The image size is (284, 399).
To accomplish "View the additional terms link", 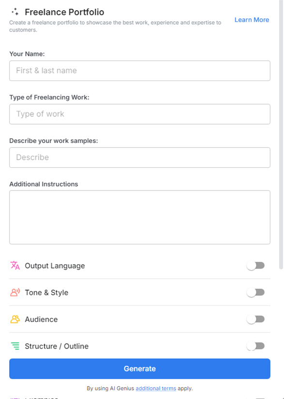I will 155,388.
